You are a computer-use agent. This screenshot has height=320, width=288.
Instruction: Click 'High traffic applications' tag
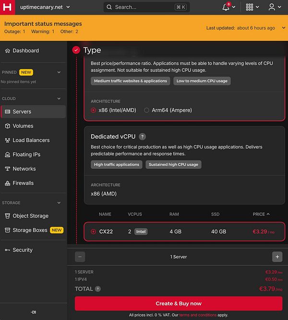coord(117,164)
